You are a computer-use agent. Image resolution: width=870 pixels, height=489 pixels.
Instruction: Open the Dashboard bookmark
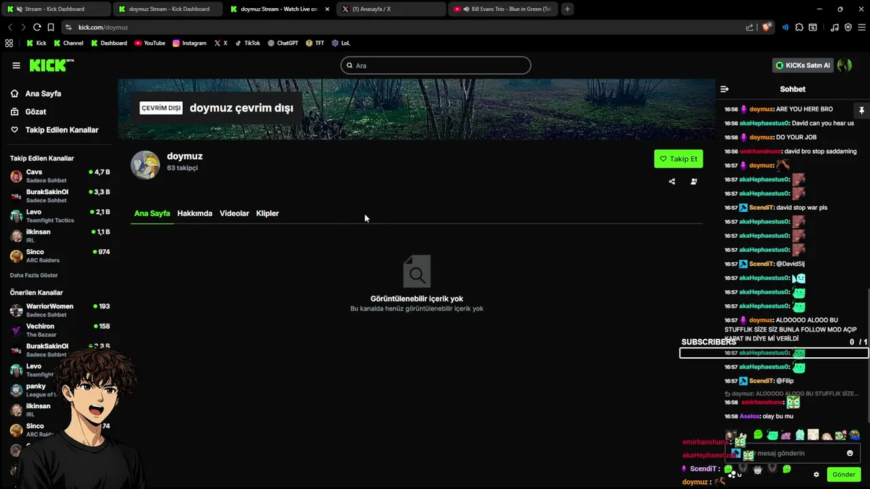(109, 43)
